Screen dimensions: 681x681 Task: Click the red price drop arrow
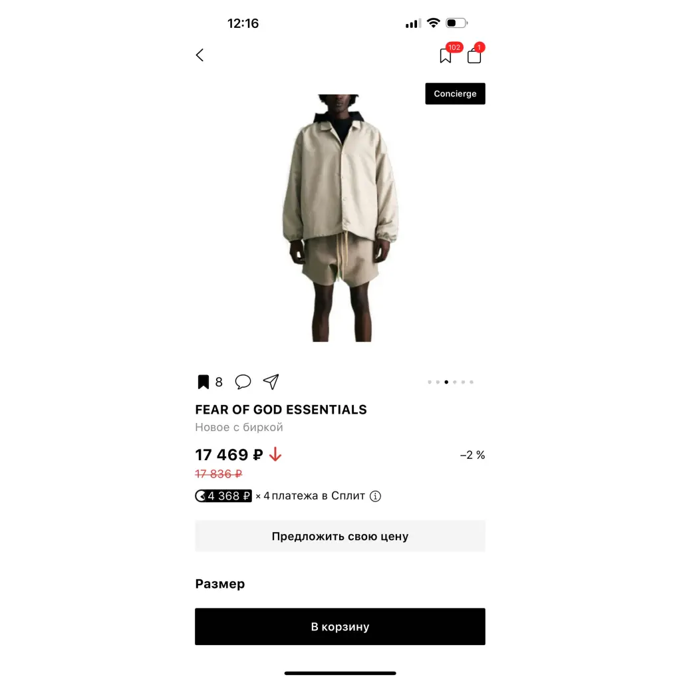275,455
